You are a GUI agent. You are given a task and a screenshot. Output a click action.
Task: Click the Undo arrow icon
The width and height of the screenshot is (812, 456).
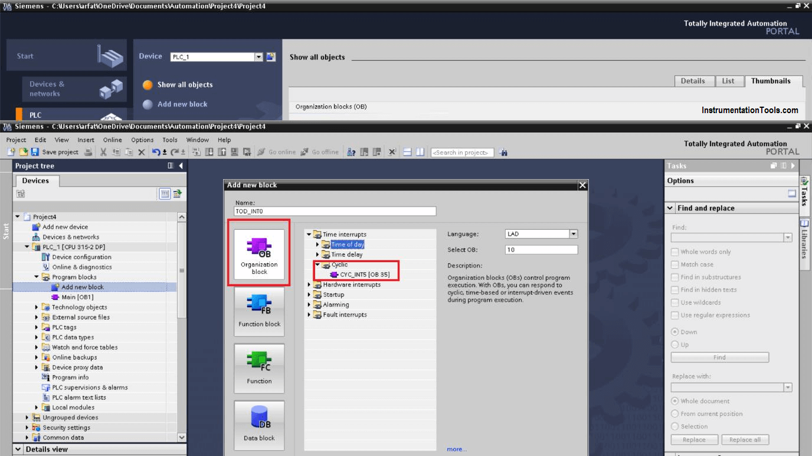pyautogui.click(x=156, y=152)
